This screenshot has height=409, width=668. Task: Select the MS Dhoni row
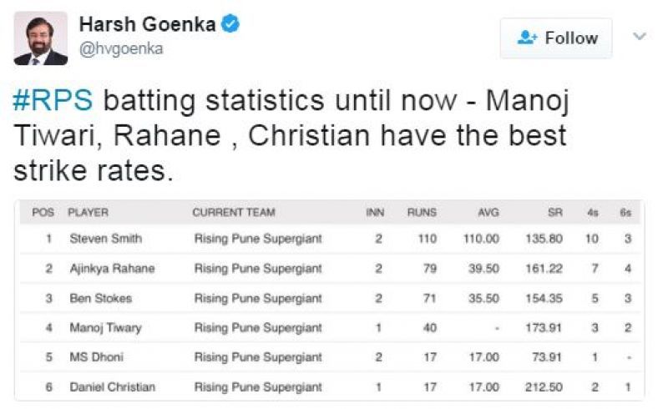[330, 357]
